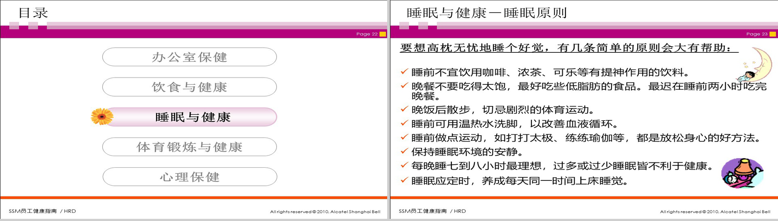The image size is (778, 221).
Task: Click the bullet 保持睡眠环境的安静
Action: click(468, 152)
